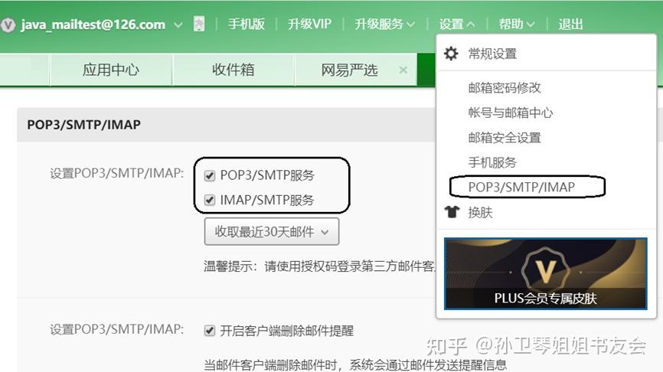The image size is (663, 372).
Task: Expand the 升级服务 menu
Action: coord(384,24)
